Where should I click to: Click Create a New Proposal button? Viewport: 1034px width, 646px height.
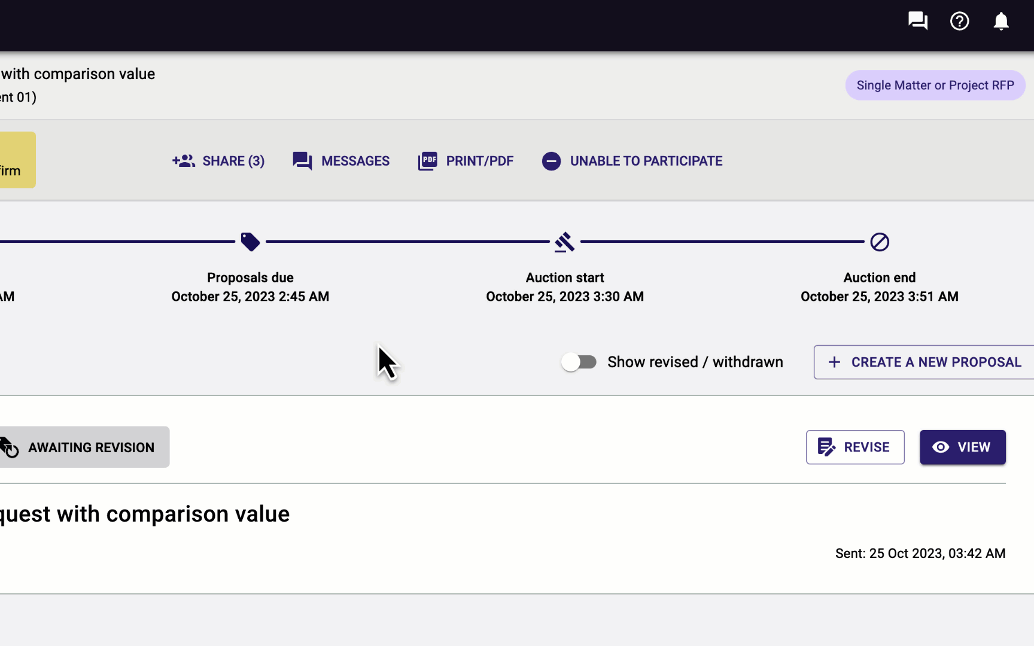point(924,362)
